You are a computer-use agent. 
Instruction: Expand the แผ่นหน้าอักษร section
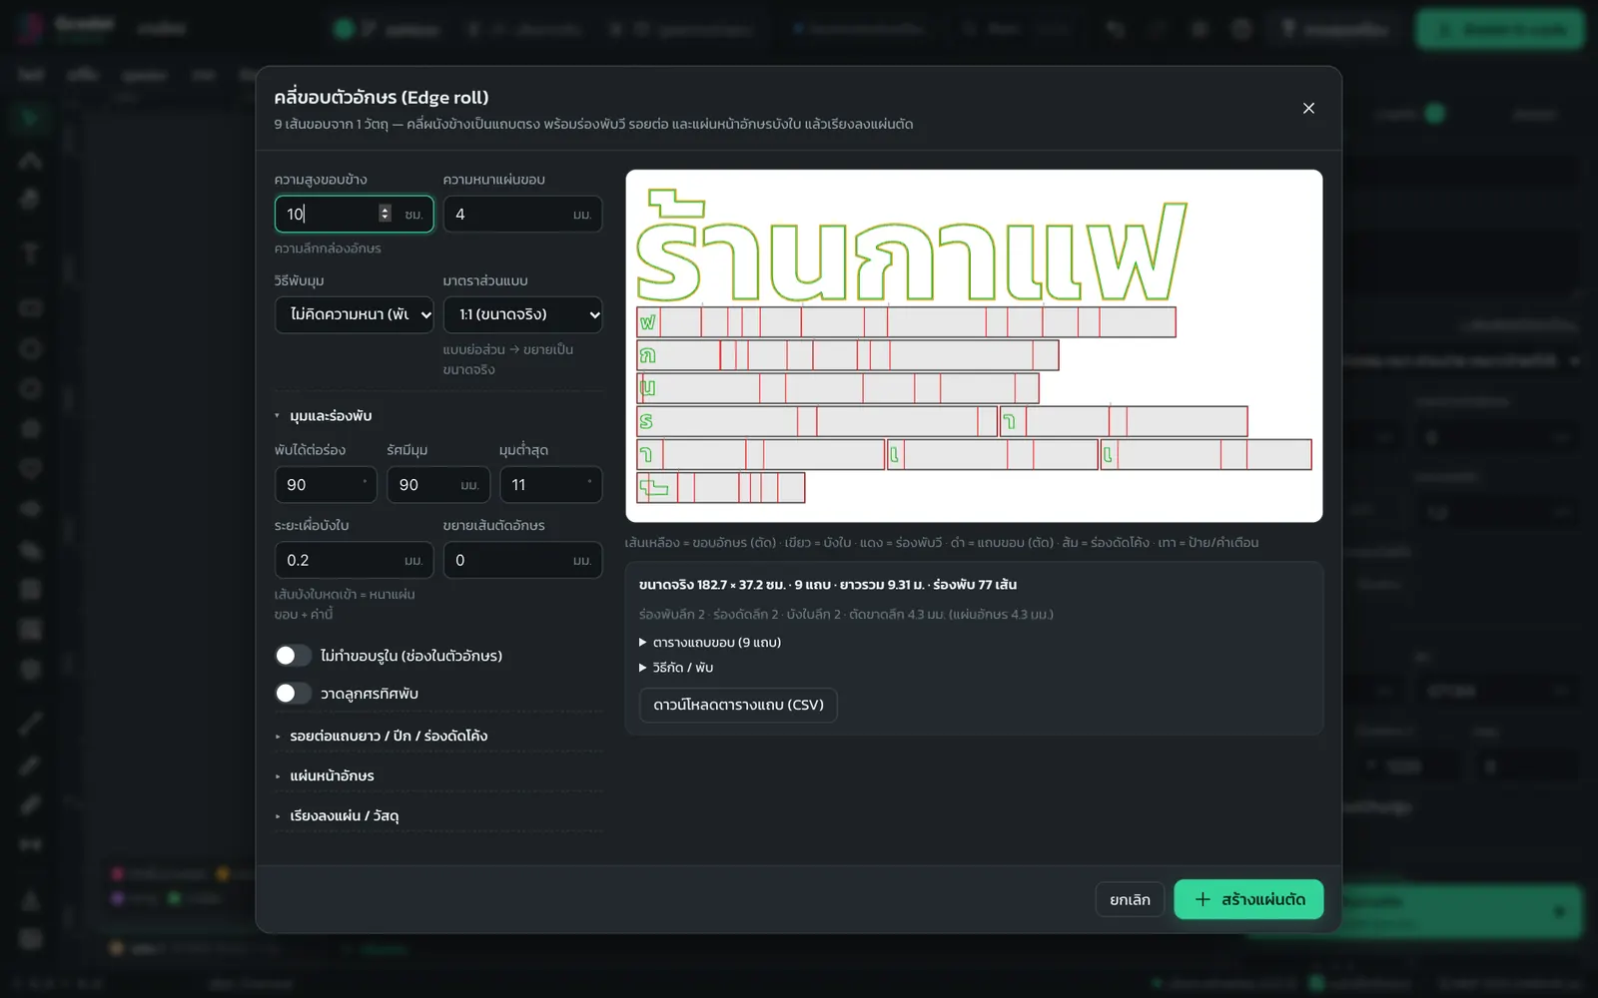point(325,775)
